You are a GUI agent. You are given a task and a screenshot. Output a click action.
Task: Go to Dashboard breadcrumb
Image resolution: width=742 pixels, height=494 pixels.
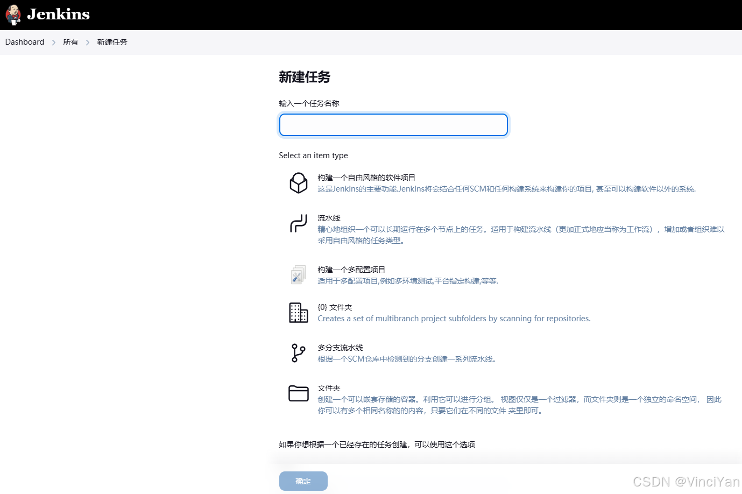[x=25, y=42]
